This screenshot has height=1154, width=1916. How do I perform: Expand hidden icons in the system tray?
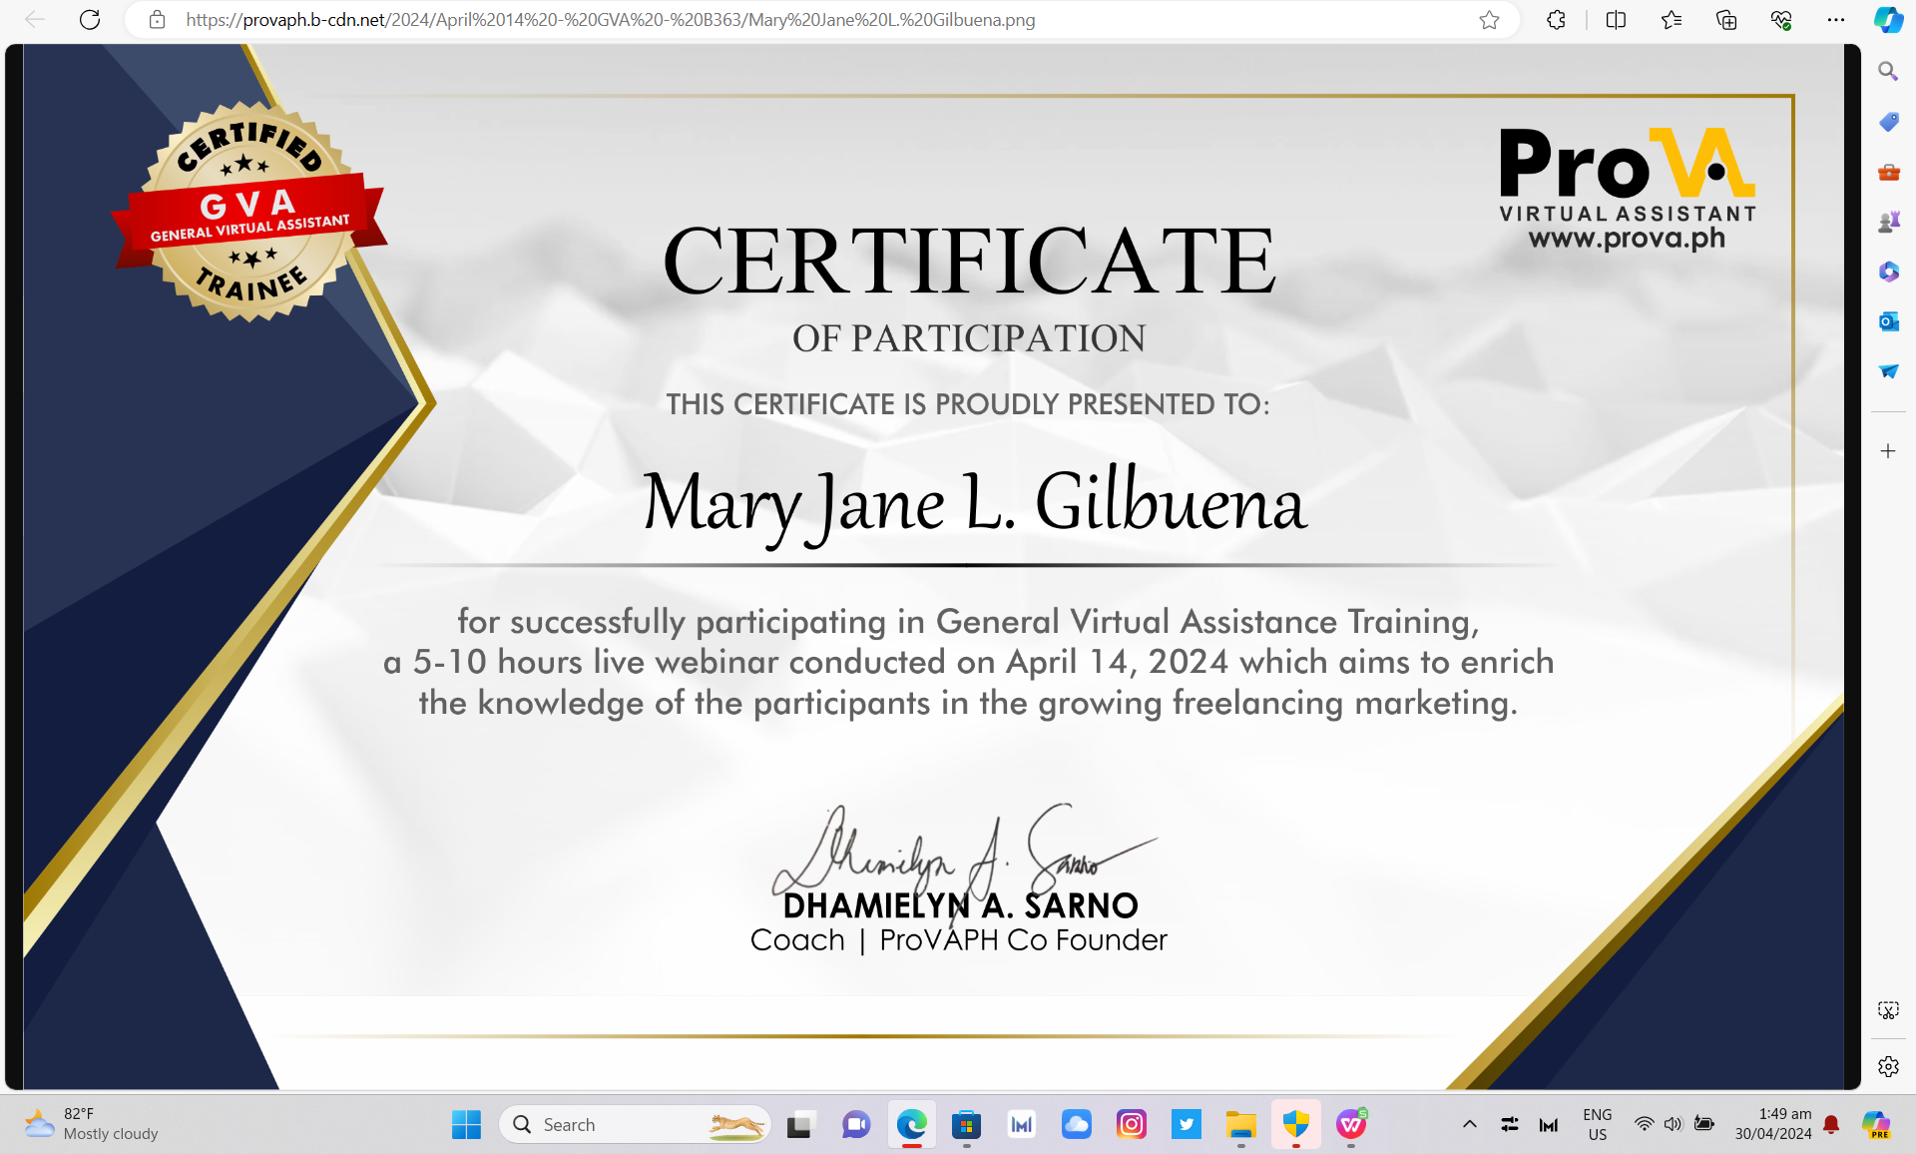coord(1470,1123)
